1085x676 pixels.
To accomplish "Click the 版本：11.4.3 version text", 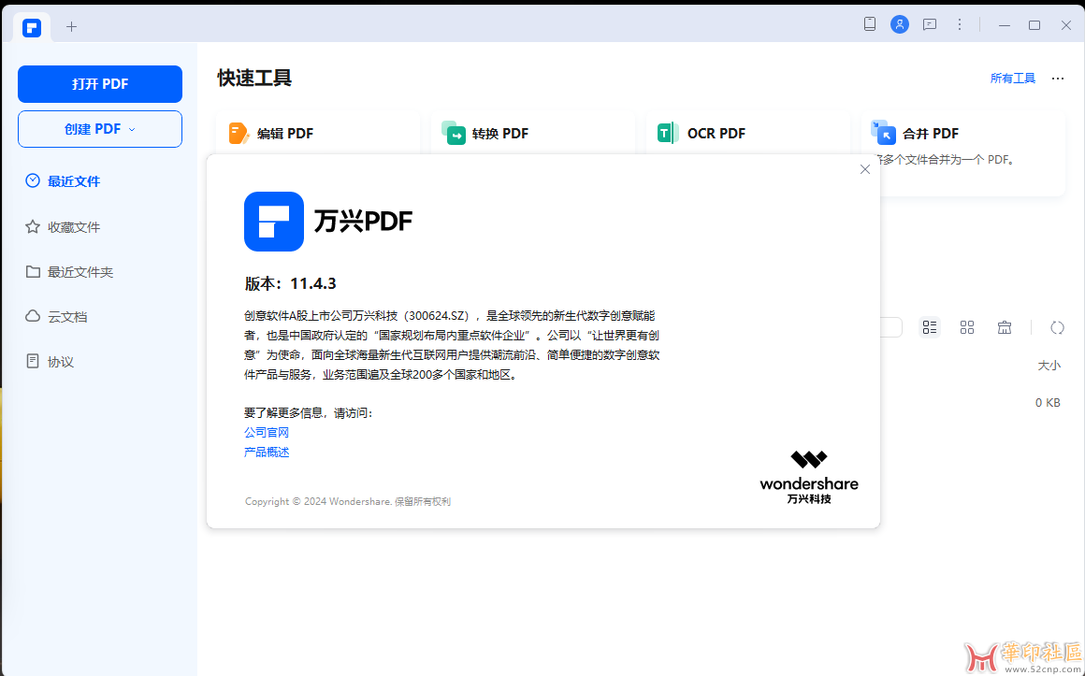I will [291, 283].
